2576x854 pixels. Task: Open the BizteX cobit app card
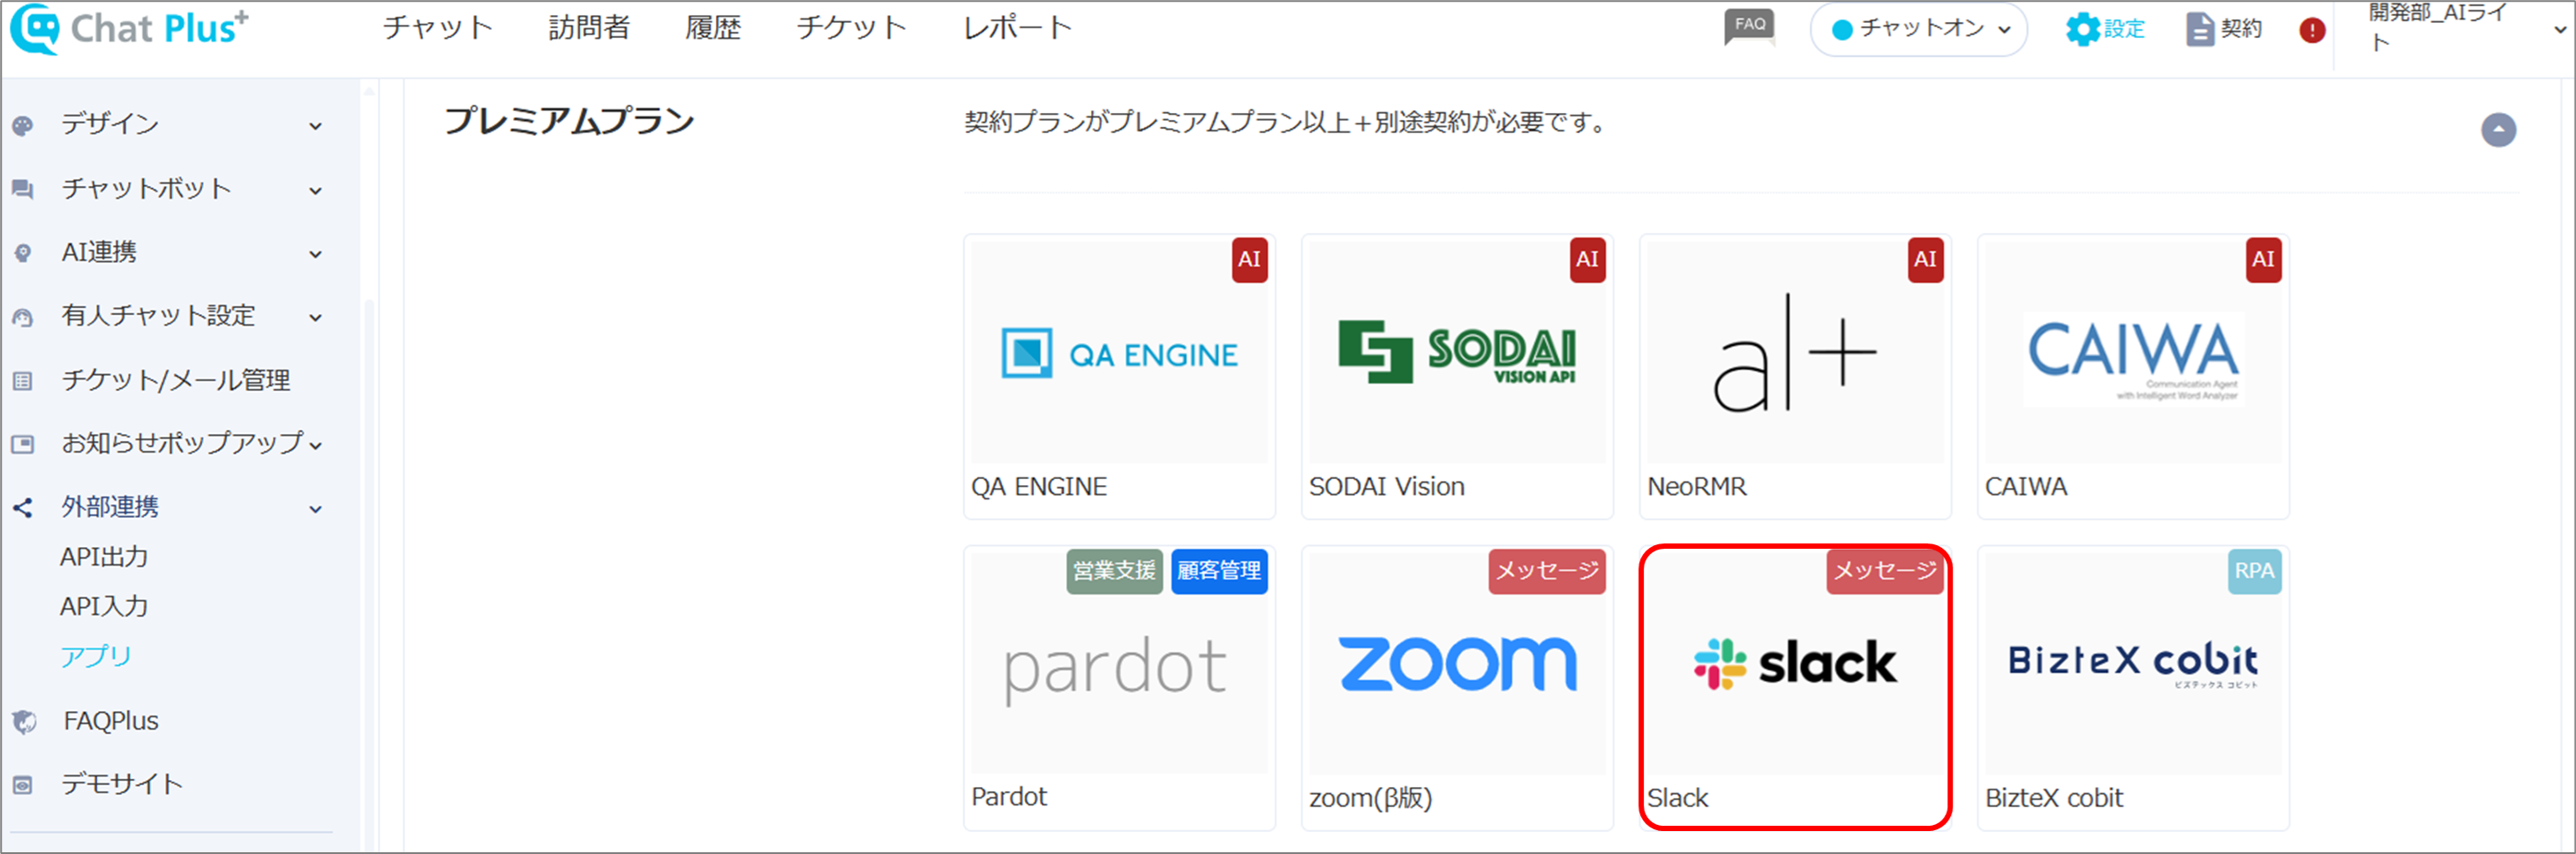point(2133,687)
